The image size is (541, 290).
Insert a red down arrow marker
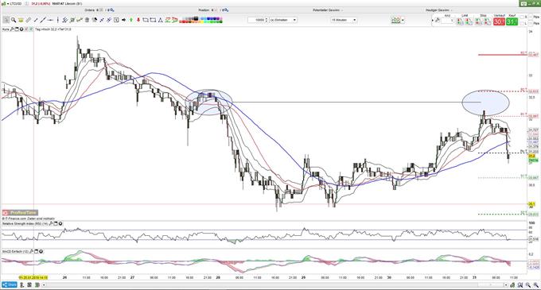[x=138, y=20]
